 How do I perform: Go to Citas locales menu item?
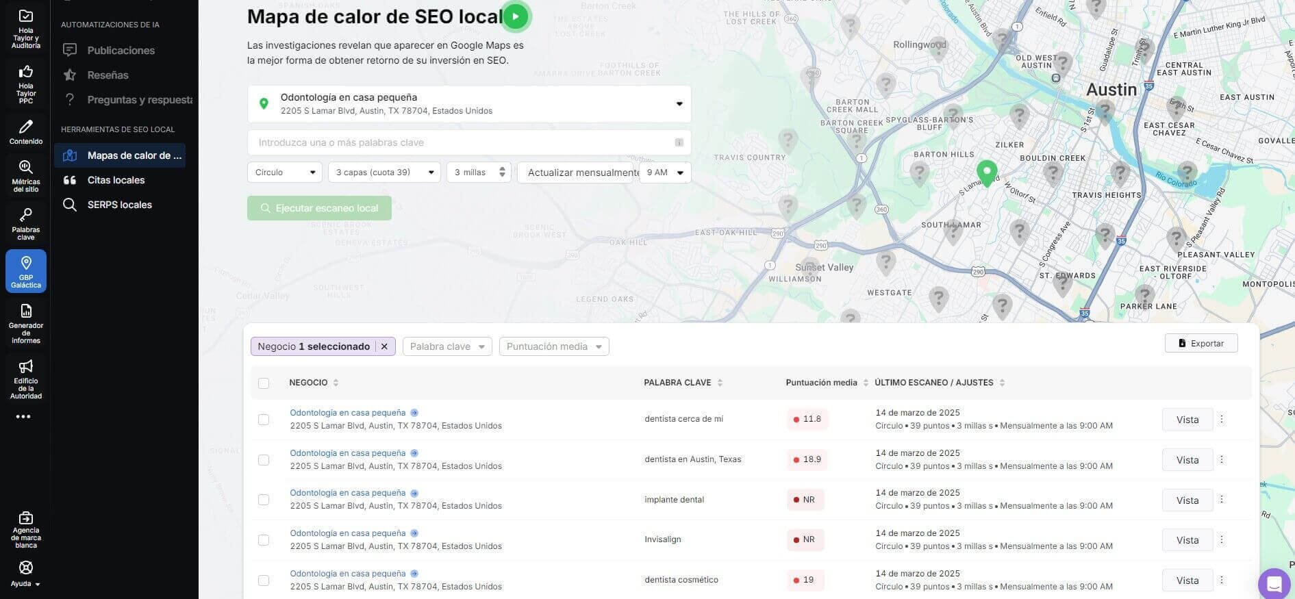[116, 180]
